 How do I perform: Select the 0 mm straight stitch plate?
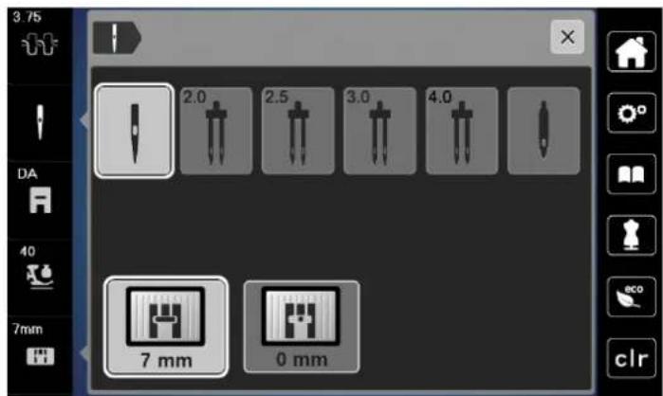(x=302, y=326)
